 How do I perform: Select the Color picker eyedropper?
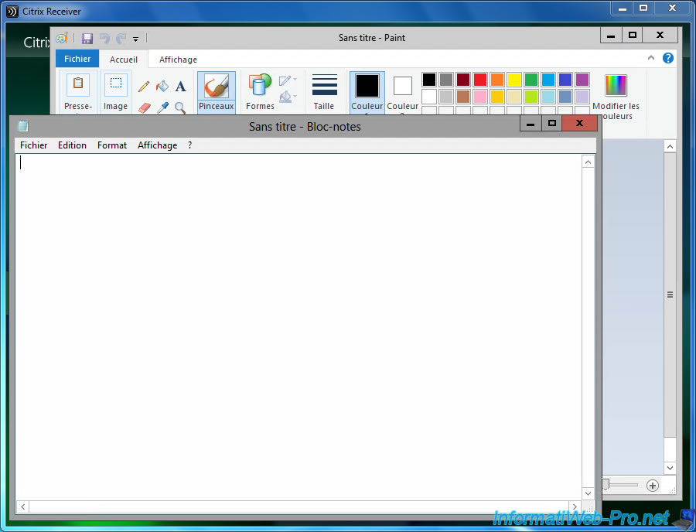[162, 107]
